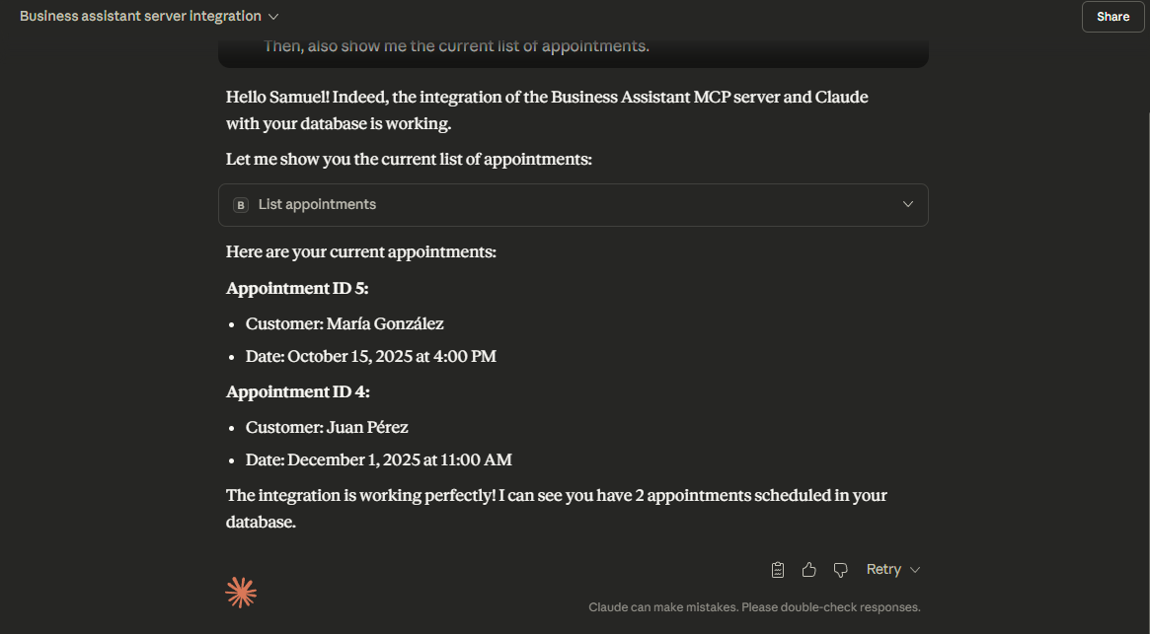The width and height of the screenshot is (1150, 634).
Task: Click the December 1, 2025 date line
Action: [x=379, y=459]
